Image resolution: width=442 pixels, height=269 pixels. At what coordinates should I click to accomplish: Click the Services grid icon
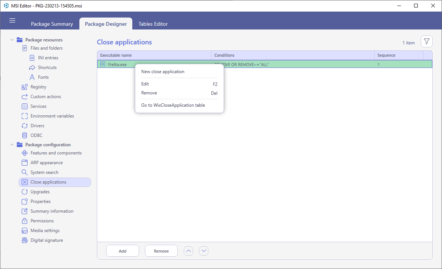pos(25,106)
